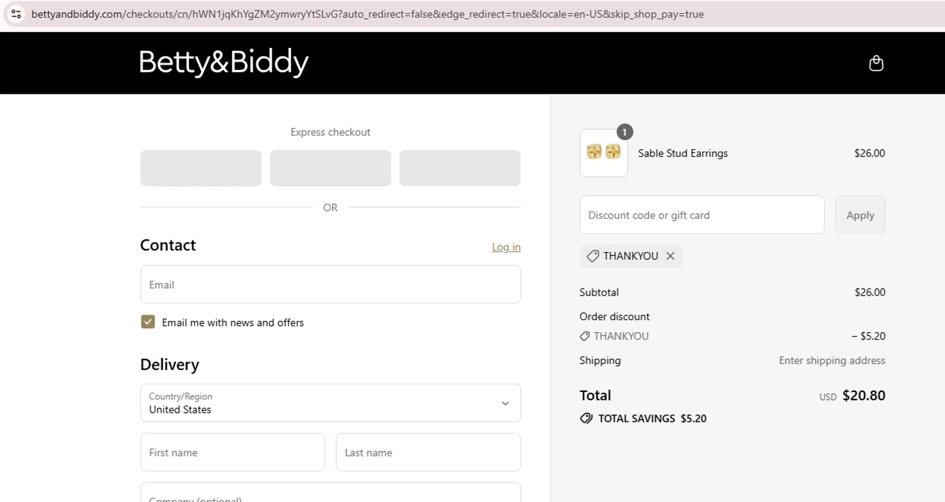945x502 pixels.
Task: Focus the Last name field
Action: pos(428,452)
